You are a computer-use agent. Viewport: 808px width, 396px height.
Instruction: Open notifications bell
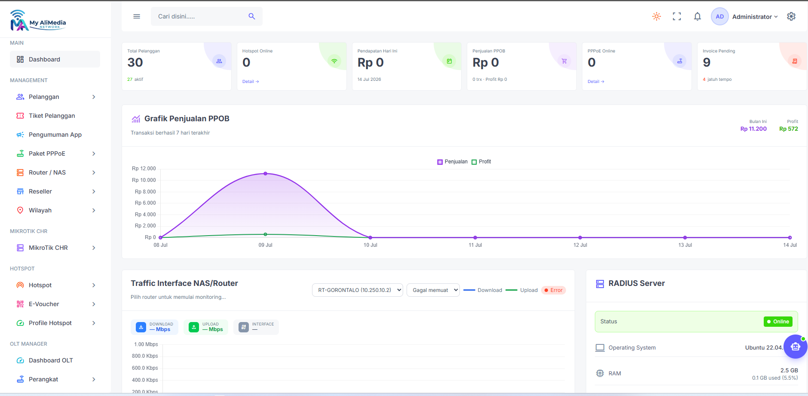click(x=698, y=16)
